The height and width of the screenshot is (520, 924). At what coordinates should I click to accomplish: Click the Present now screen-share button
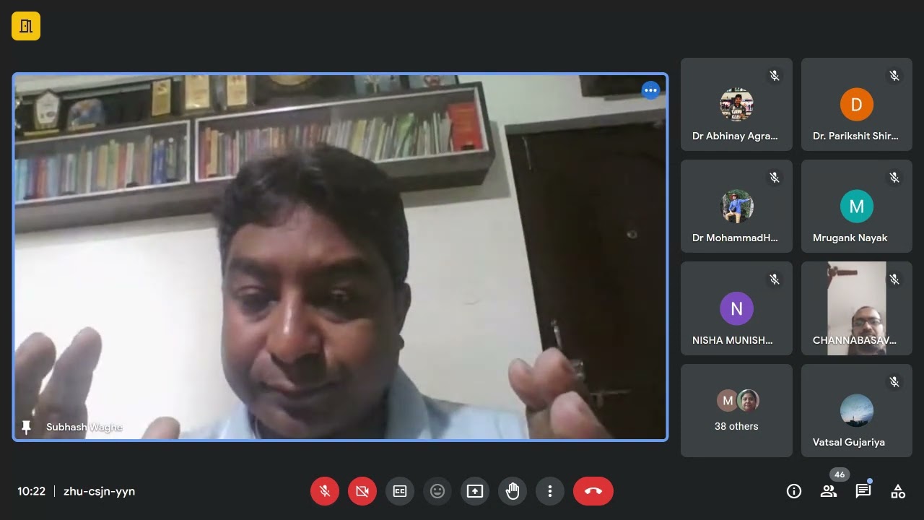pyautogui.click(x=475, y=491)
